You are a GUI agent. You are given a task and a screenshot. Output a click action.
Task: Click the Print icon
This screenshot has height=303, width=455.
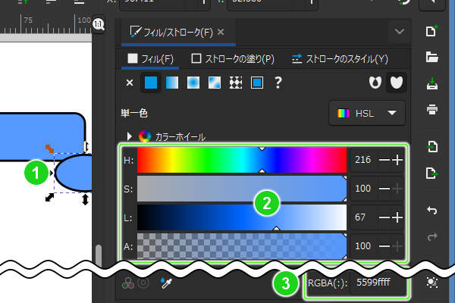[x=431, y=109]
